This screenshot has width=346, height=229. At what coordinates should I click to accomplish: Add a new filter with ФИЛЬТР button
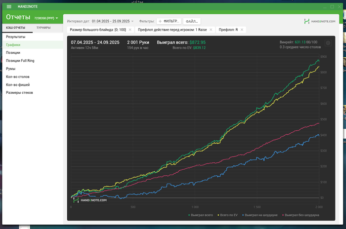tap(169, 21)
